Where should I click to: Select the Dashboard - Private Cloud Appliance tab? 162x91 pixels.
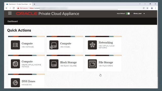pos(18,4)
